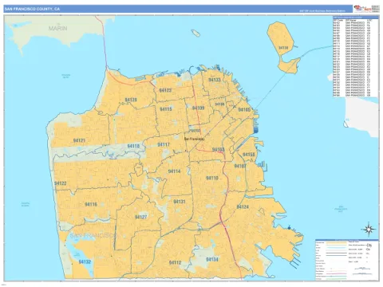Select ZIP code 94130 on Treasure Island
Image resolution: width=383 pixels, height=287 pixels.
coord(283,48)
